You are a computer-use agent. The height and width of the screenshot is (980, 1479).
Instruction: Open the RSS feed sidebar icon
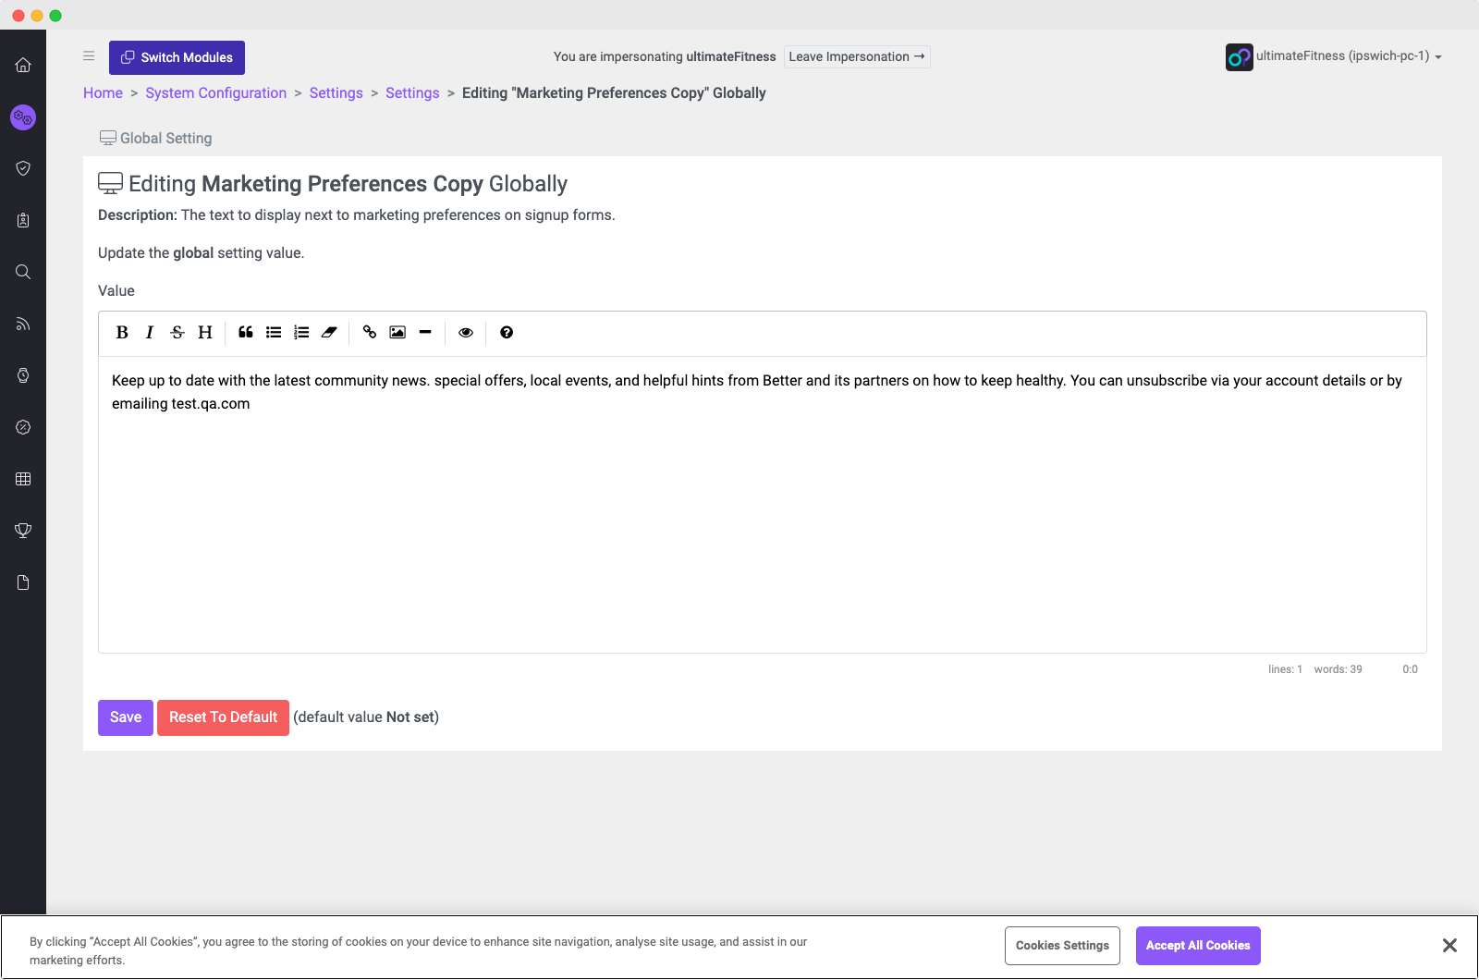[23, 324]
